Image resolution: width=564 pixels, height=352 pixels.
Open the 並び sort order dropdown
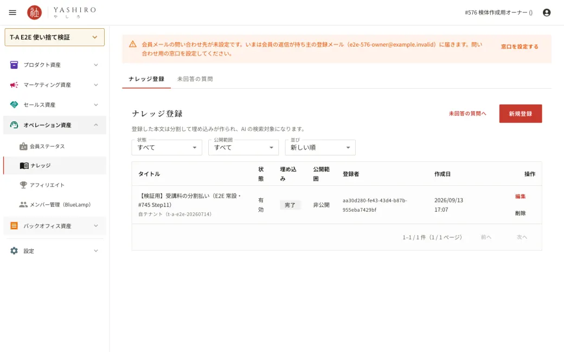pyautogui.click(x=321, y=148)
